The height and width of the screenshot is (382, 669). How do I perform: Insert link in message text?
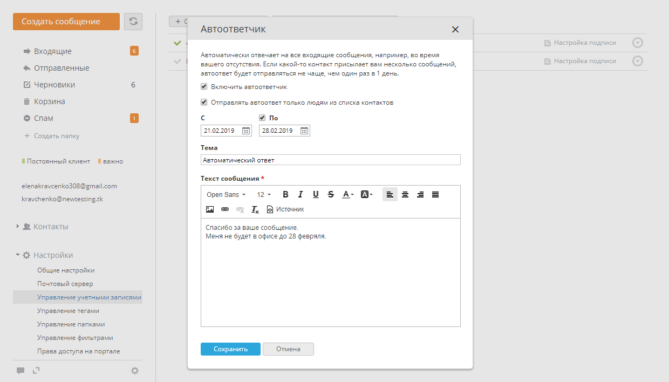225,209
